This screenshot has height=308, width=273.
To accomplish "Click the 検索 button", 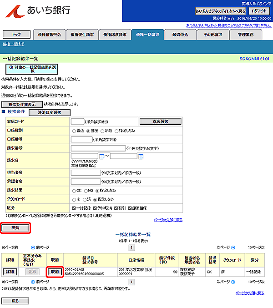I will coord(15,228).
